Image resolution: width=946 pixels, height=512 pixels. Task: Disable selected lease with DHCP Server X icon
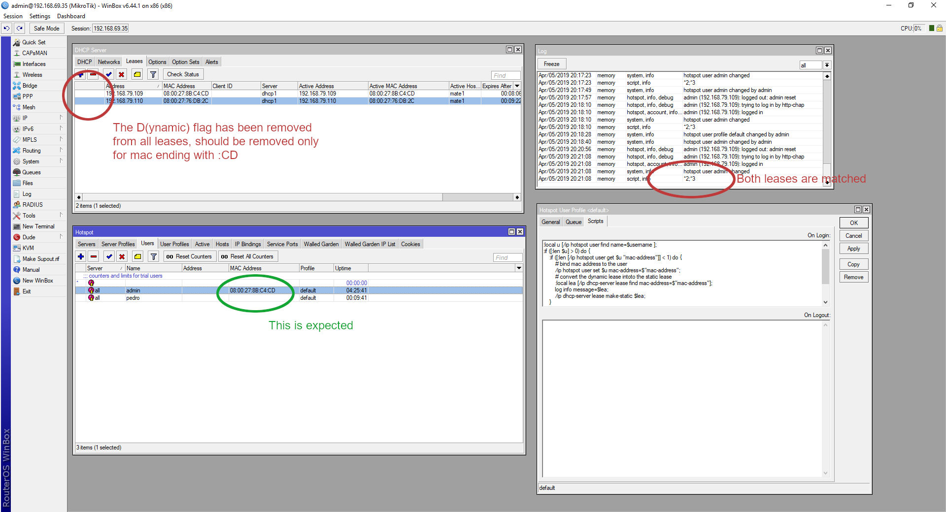click(121, 74)
